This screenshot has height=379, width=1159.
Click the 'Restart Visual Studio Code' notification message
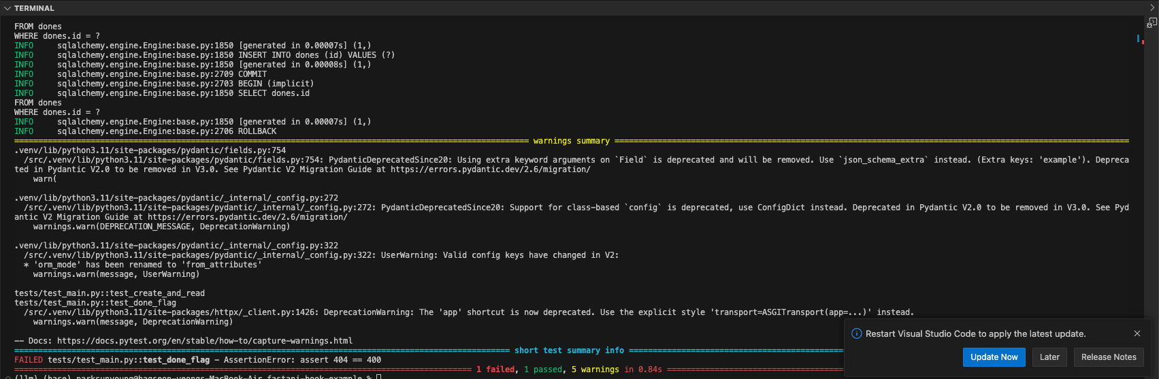tap(975, 333)
